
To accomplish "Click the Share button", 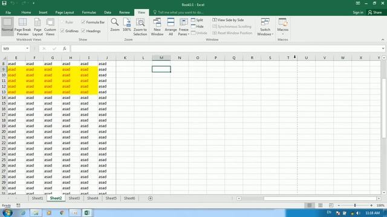I will 375,12.
